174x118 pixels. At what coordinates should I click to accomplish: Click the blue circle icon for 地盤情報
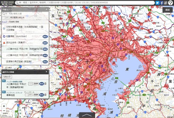click(4, 36)
